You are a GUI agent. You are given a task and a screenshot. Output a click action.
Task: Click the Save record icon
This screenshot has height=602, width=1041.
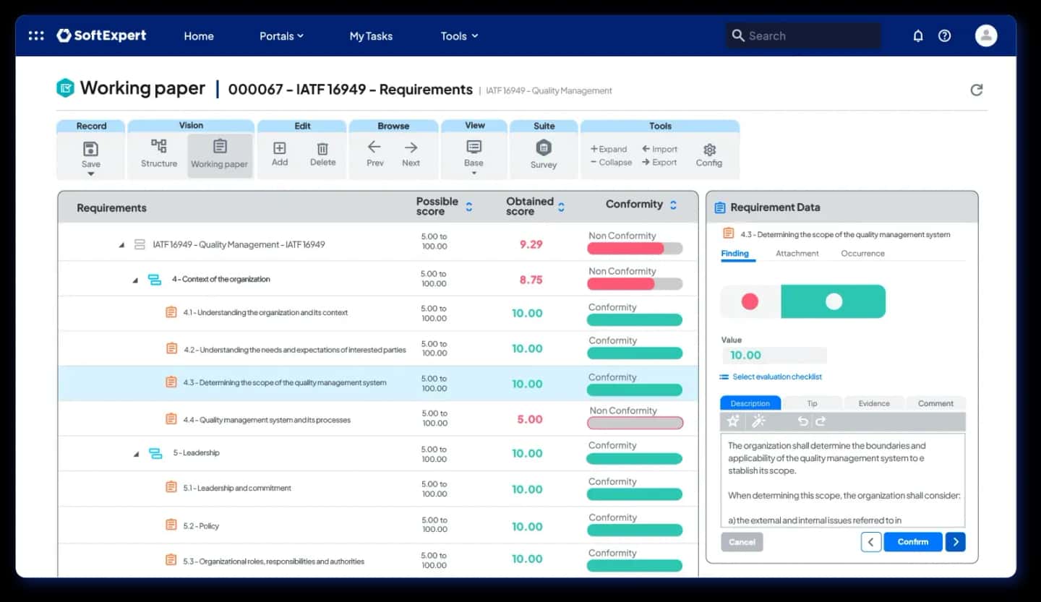(x=90, y=150)
